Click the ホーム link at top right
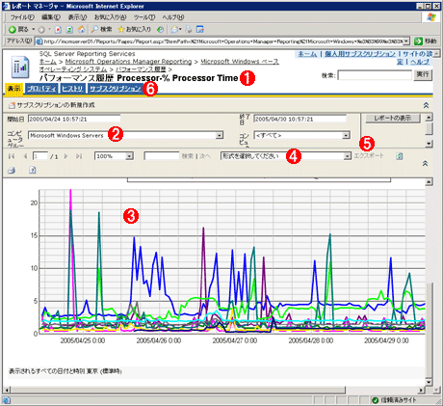The image size is (443, 406). (x=307, y=54)
